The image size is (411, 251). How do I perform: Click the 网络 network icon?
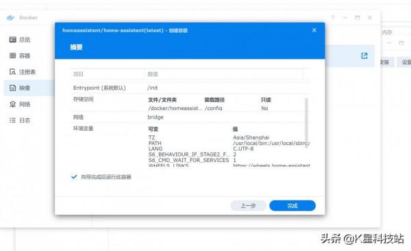pos(12,104)
